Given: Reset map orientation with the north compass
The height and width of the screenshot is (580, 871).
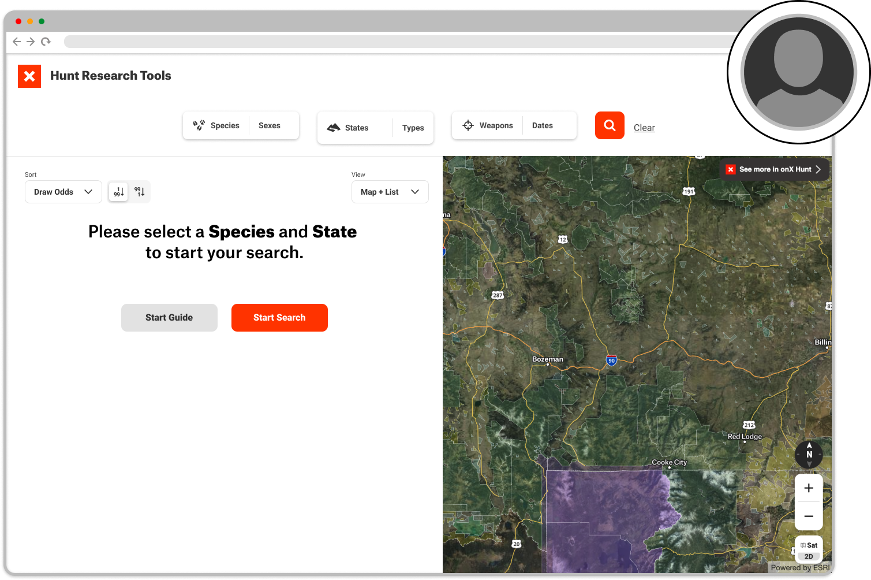Looking at the screenshot, I should [809, 455].
